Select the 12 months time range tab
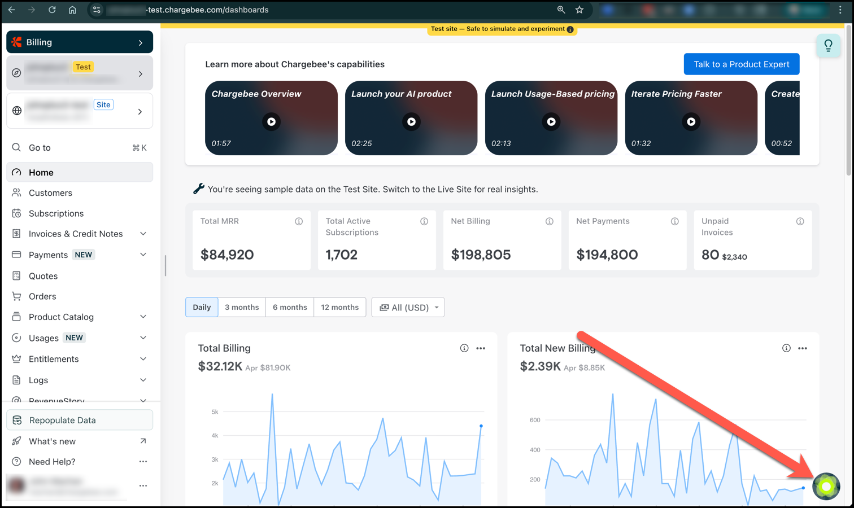Viewport: 854px width, 508px height. click(340, 307)
